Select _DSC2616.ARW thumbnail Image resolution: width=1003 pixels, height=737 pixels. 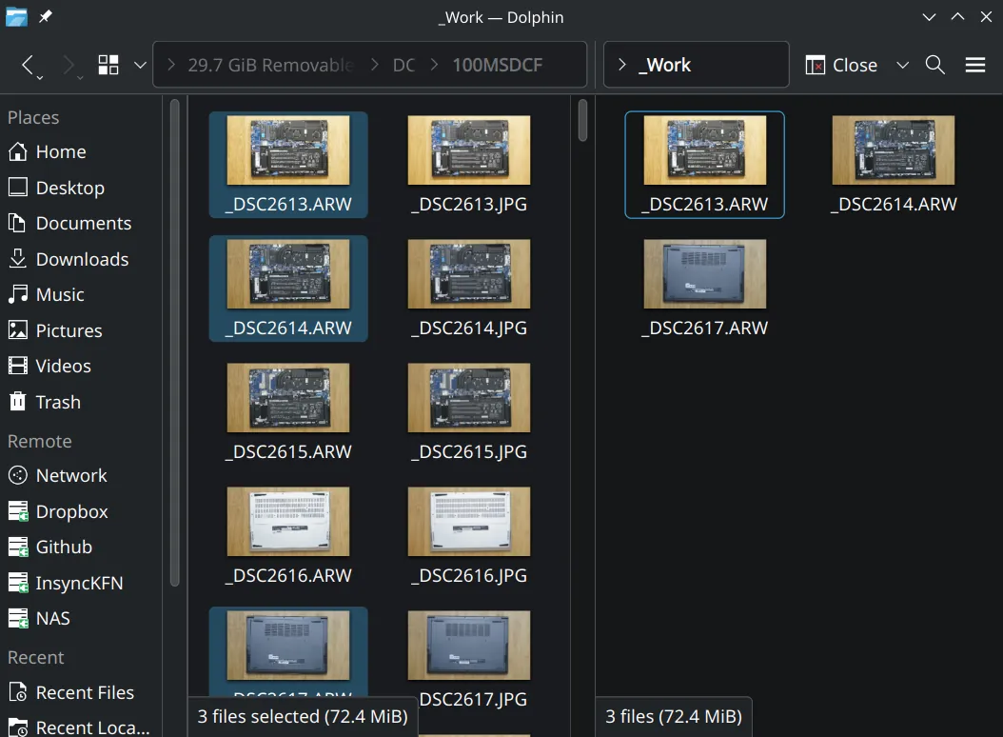[287, 521]
